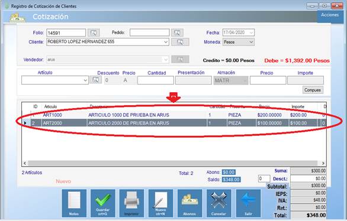
Task: Click the Importe column header in grid
Action: (298, 106)
